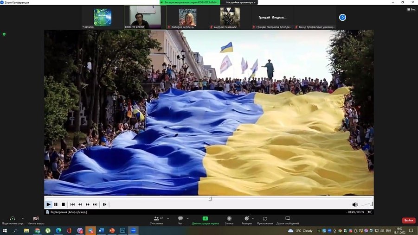Open the Настройки просмотра view options dropdown

point(241,2)
